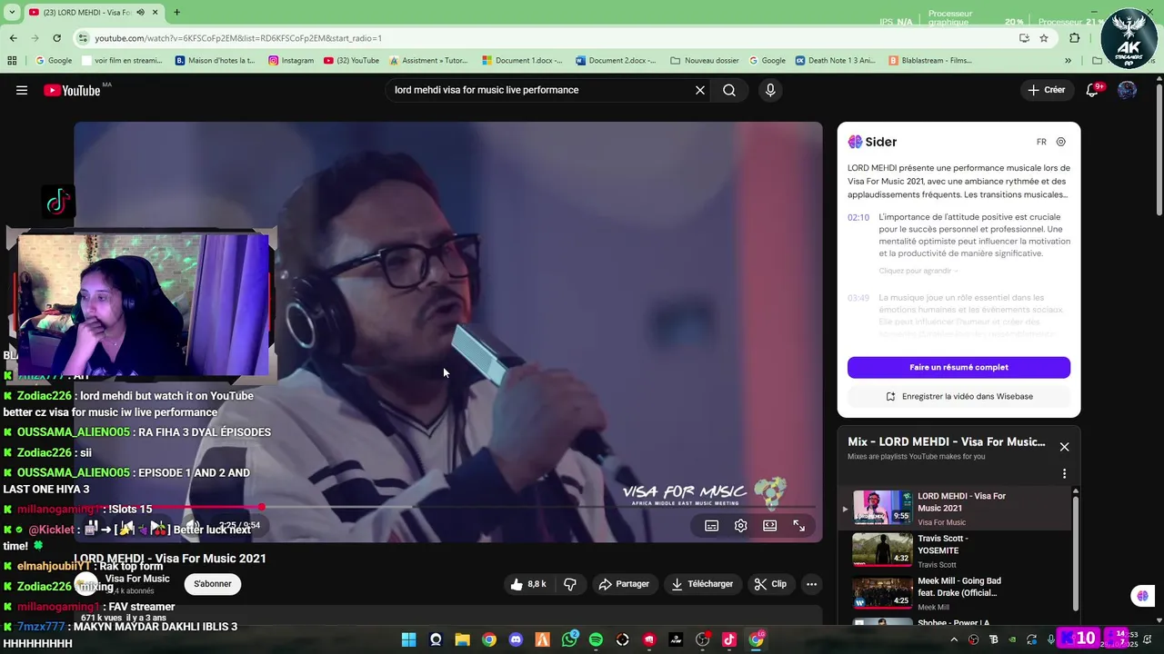This screenshot has width=1164, height=654.
Task: Like the video with 8,8 k likes
Action: (x=527, y=584)
